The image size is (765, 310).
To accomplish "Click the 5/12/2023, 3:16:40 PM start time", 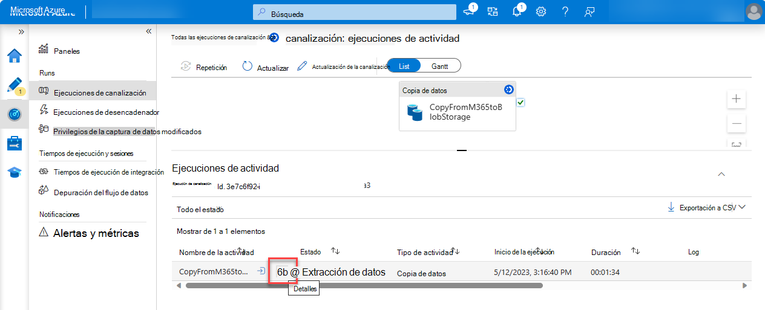I will coord(533,273).
